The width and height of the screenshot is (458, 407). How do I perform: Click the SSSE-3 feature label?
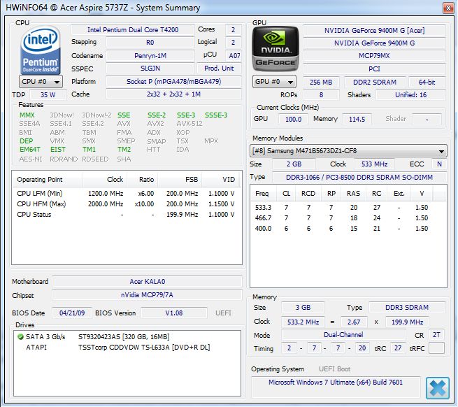(216, 115)
